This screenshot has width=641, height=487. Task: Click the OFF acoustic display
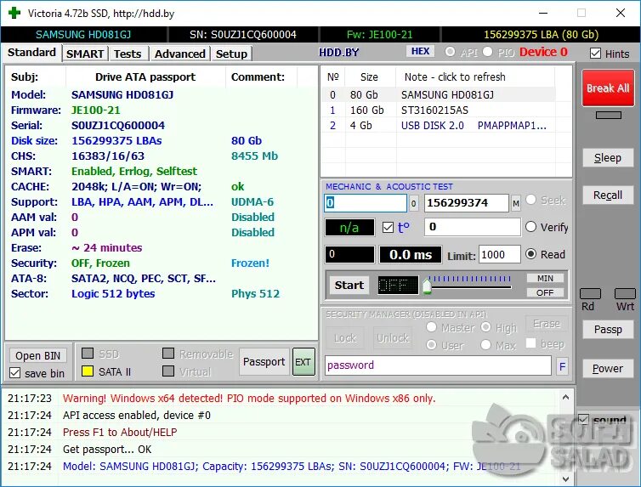point(398,286)
